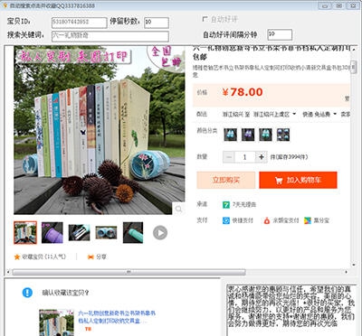The height and width of the screenshot is (336, 362).
Task: Click the horizontal scrollbar right arrow
Action: tap(347, 272)
